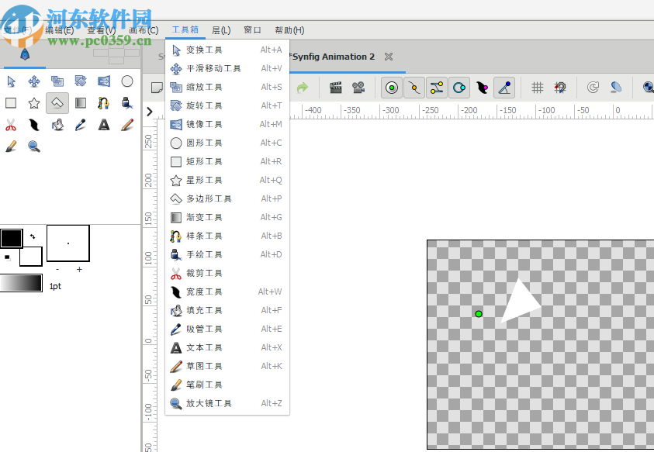The width and height of the screenshot is (654, 452).
Task: Click the clapperboard render button
Action: pyautogui.click(x=336, y=87)
